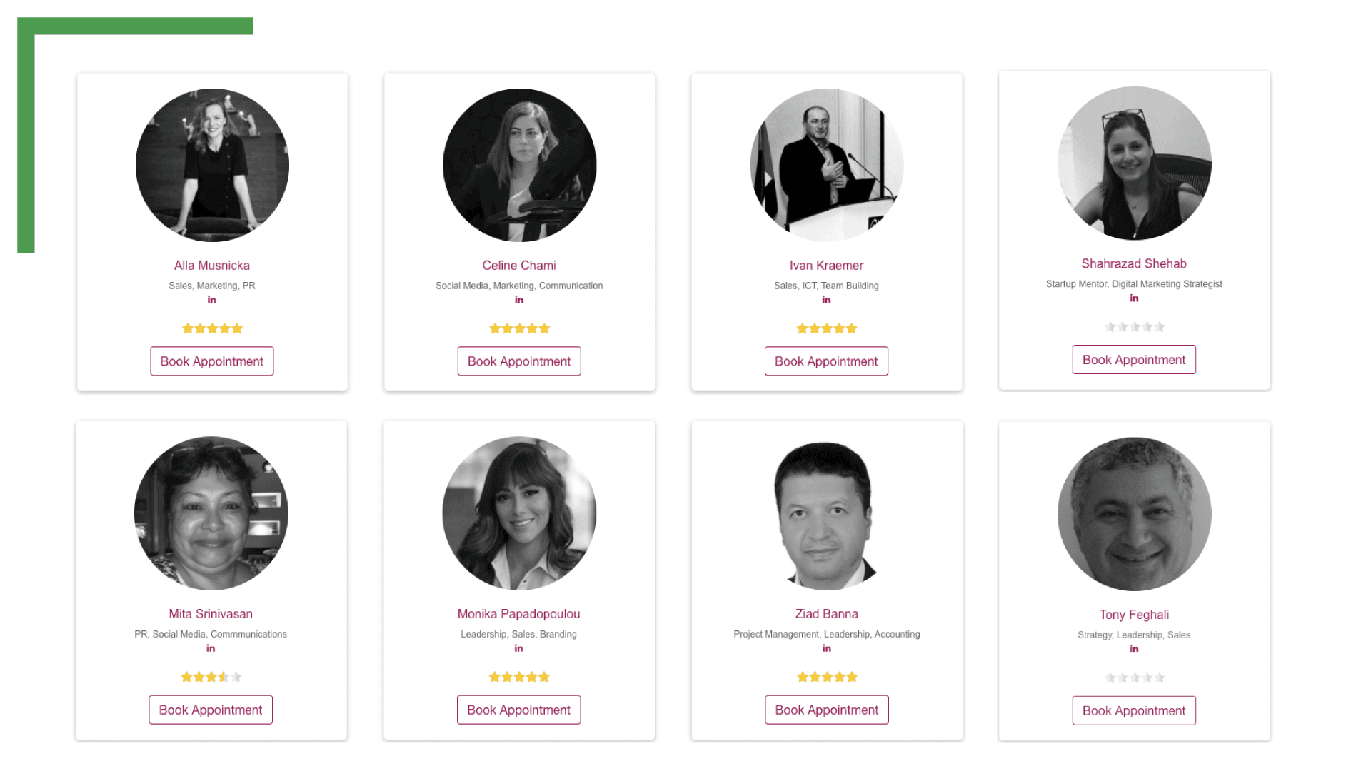Visit Shahrazad Shehab's LinkedIn icon
The image size is (1371, 771).
click(x=1134, y=298)
